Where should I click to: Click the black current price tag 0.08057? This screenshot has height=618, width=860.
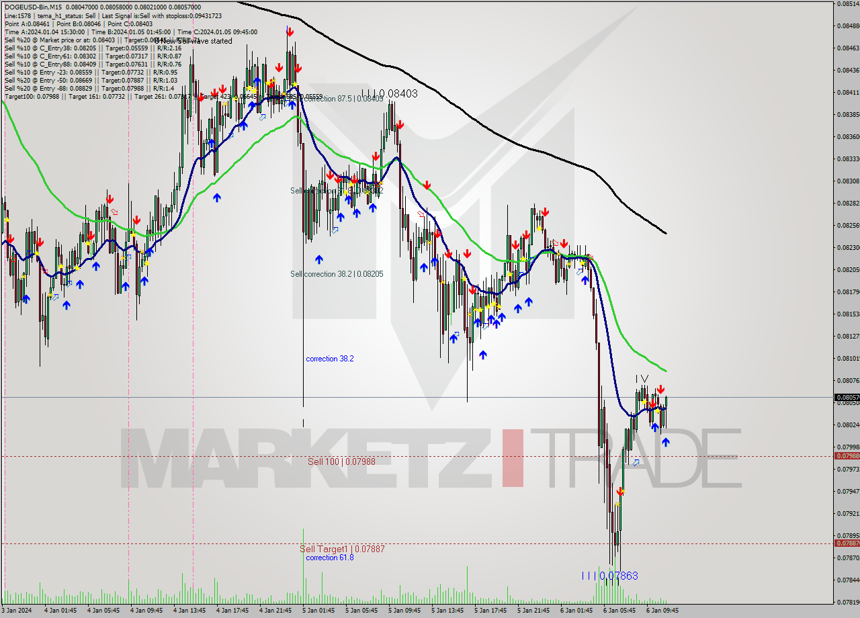coord(847,397)
